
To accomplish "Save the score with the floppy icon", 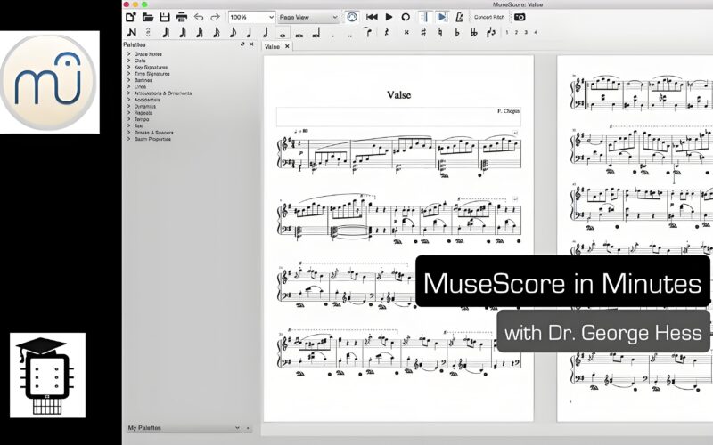I will (x=165, y=17).
